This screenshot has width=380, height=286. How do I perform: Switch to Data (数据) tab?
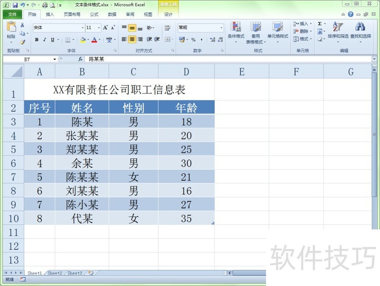coord(112,15)
